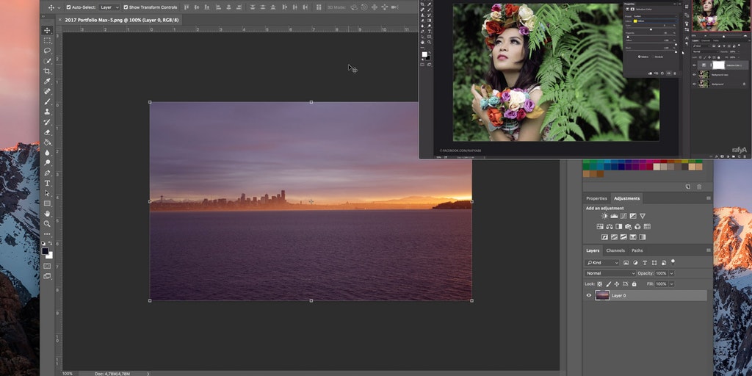Select the Crop tool
752x376 pixels.
[x=47, y=71]
